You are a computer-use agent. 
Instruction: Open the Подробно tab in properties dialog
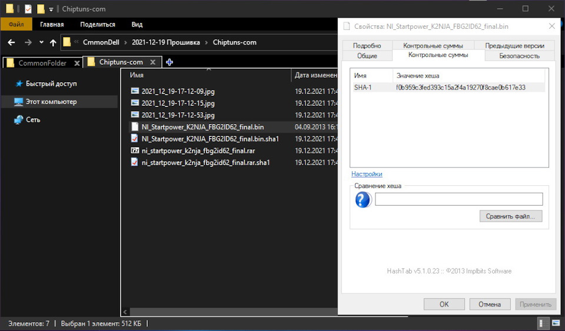pos(367,46)
